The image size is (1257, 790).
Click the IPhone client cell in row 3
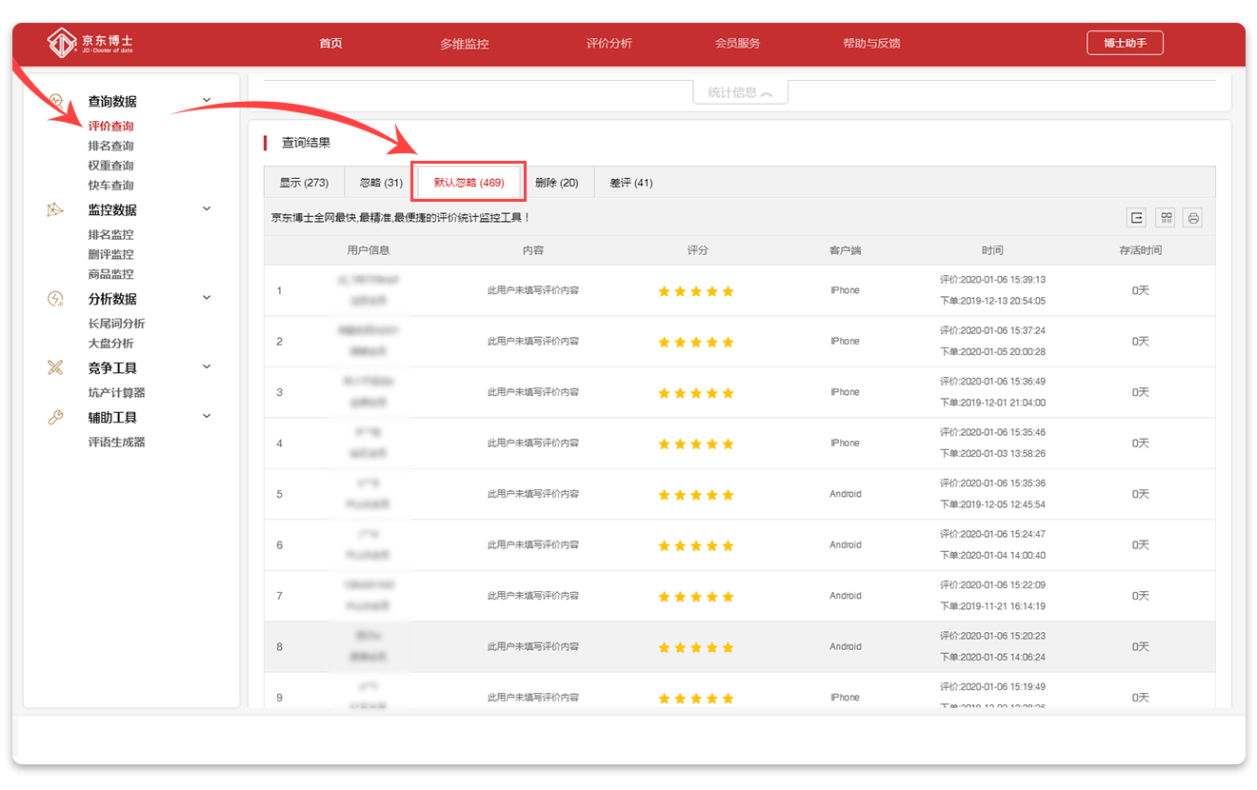click(x=845, y=392)
